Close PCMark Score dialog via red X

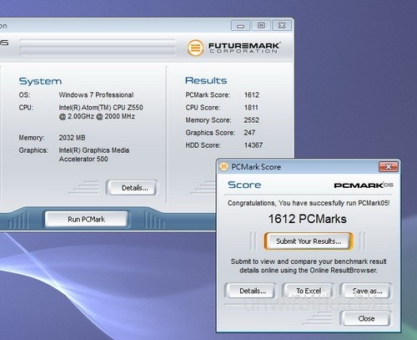click(389, 167)
